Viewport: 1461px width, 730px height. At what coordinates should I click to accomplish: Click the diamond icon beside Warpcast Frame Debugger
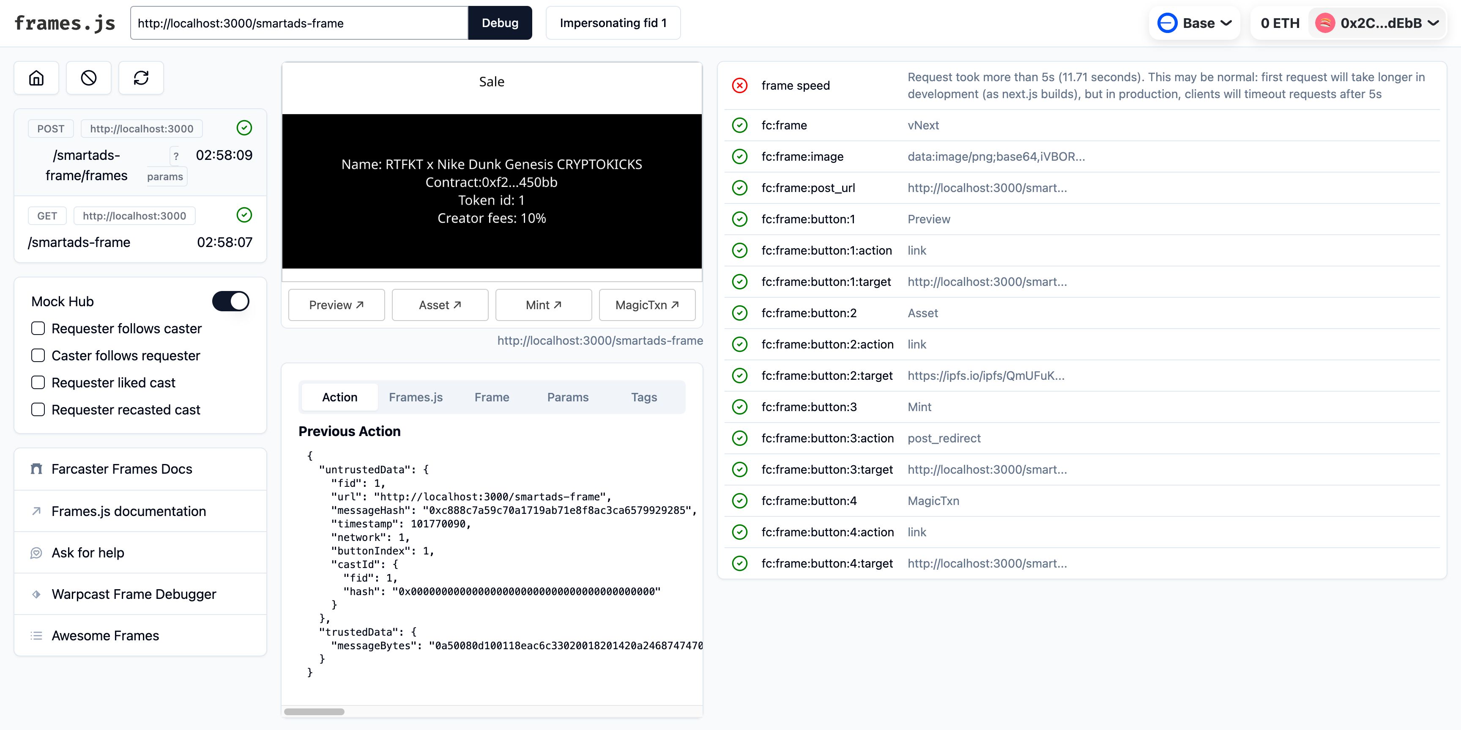[x=36, y=594]
